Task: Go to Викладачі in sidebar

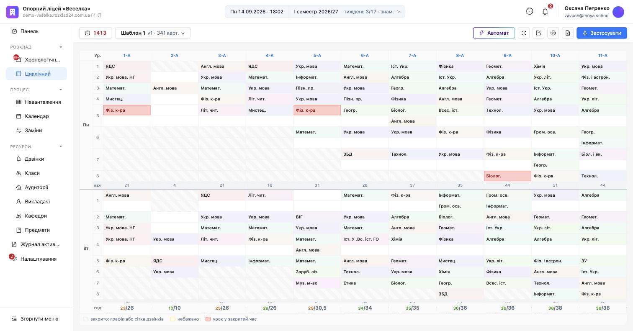Action: [36, 202]
